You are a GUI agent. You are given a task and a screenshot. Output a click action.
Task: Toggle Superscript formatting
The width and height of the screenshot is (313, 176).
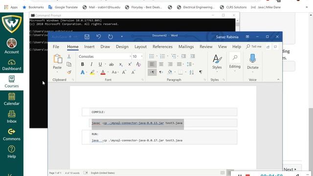(x=130, y=64)
